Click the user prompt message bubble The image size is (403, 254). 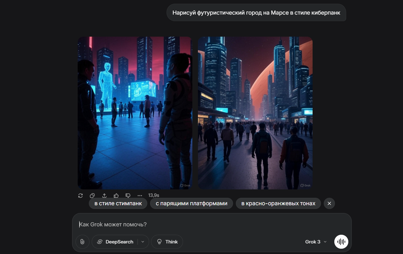256,13
